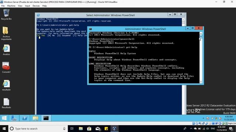Open the VirtualBox Help menu
Screen dimensions: 236x132
[x=44, y=6]
